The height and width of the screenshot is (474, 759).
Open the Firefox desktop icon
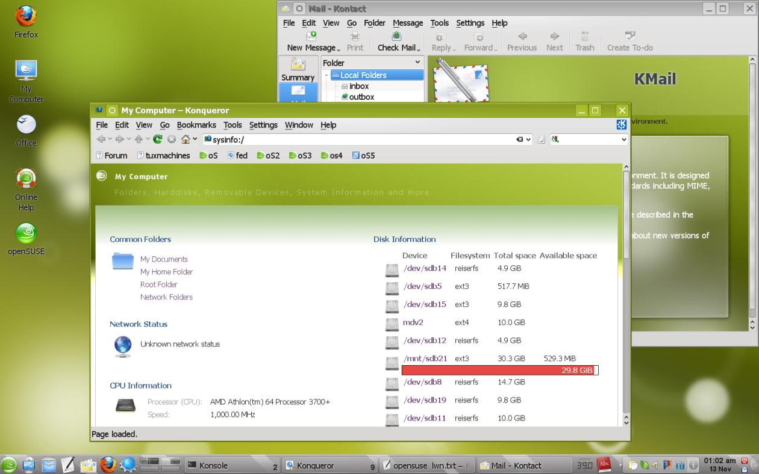click(x=26, y=17)
